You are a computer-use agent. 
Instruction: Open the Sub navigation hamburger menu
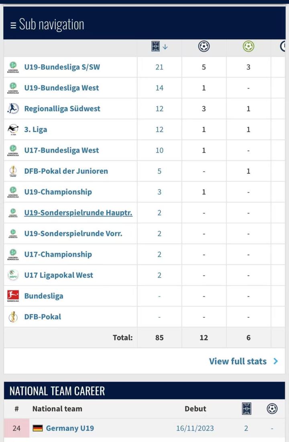[13, 25]
